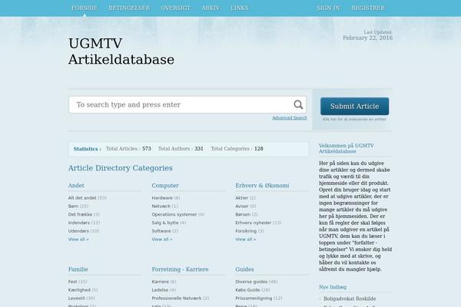
Task: Open the Forside menu item
Action: (85, 8)
